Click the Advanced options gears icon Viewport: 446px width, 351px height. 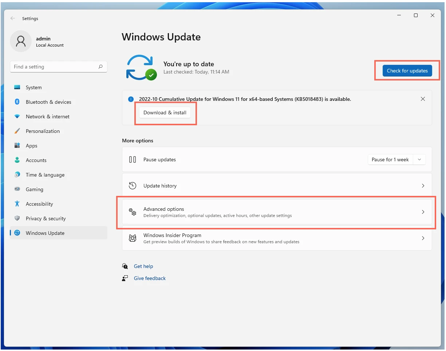tap(133, 212)
